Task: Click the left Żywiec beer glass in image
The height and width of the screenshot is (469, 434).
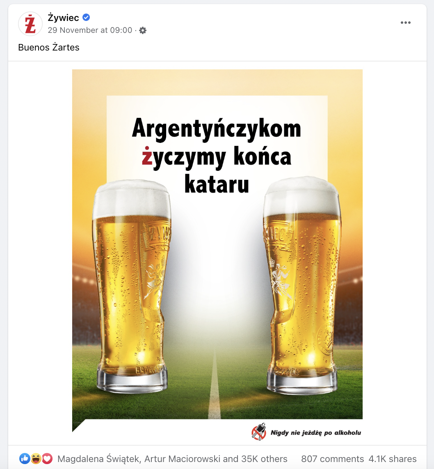Action: point(131,286)
